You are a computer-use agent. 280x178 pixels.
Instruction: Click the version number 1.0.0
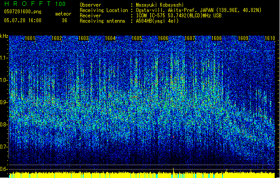(60, 4)
